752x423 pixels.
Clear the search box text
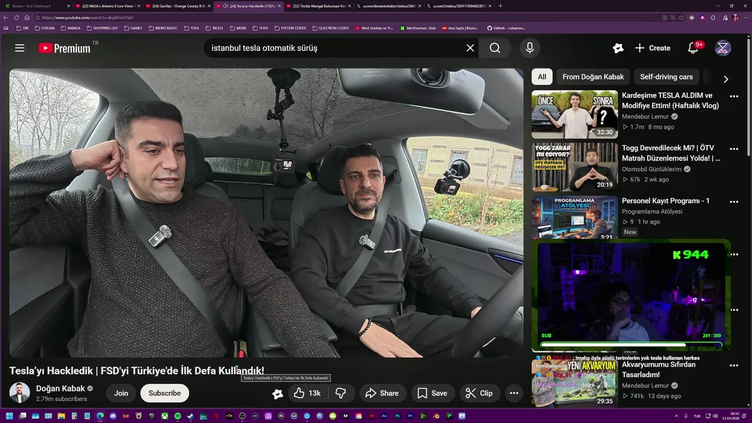pos(470,48)
